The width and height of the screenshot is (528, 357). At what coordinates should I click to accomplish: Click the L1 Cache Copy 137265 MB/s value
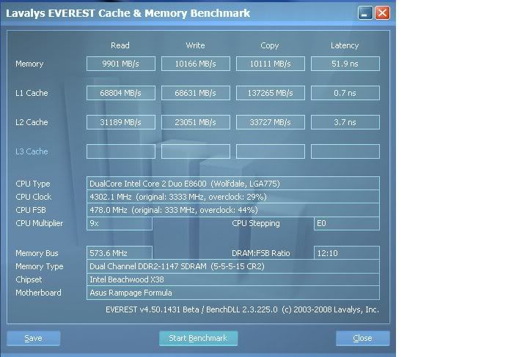(x=271, y=93)
